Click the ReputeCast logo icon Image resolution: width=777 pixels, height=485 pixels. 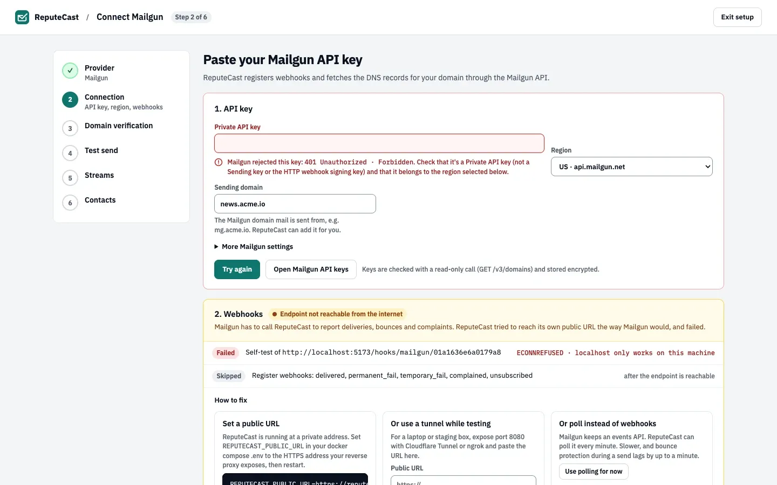(x=22, y=17)
